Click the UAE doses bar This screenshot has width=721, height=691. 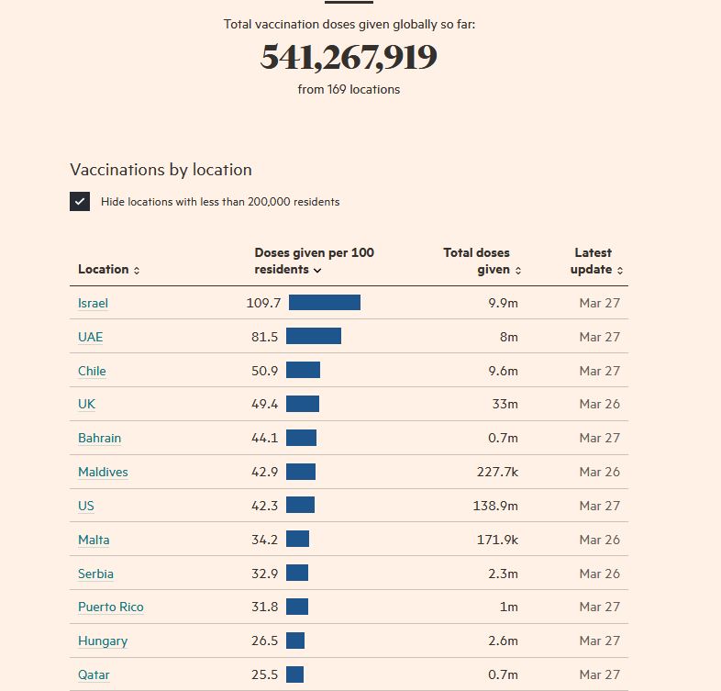[313, 337]
